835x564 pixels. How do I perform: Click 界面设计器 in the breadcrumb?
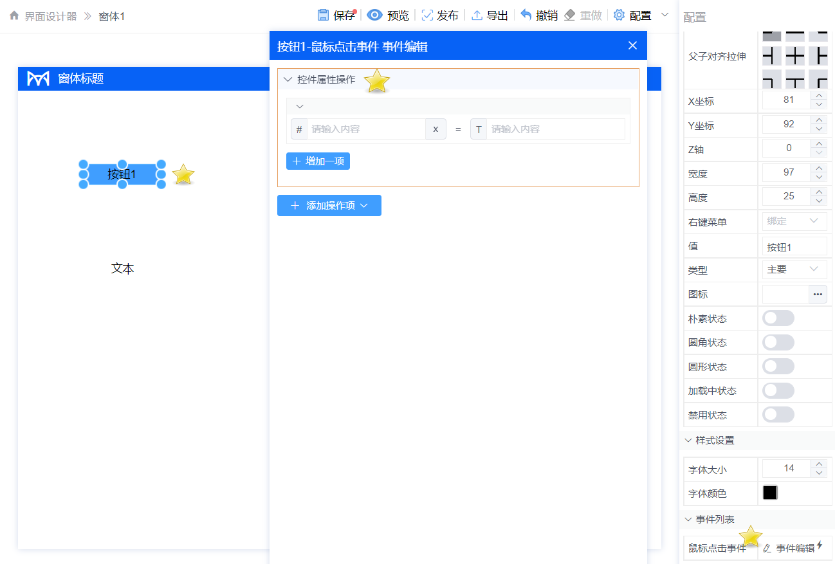[x=50, y=16]
